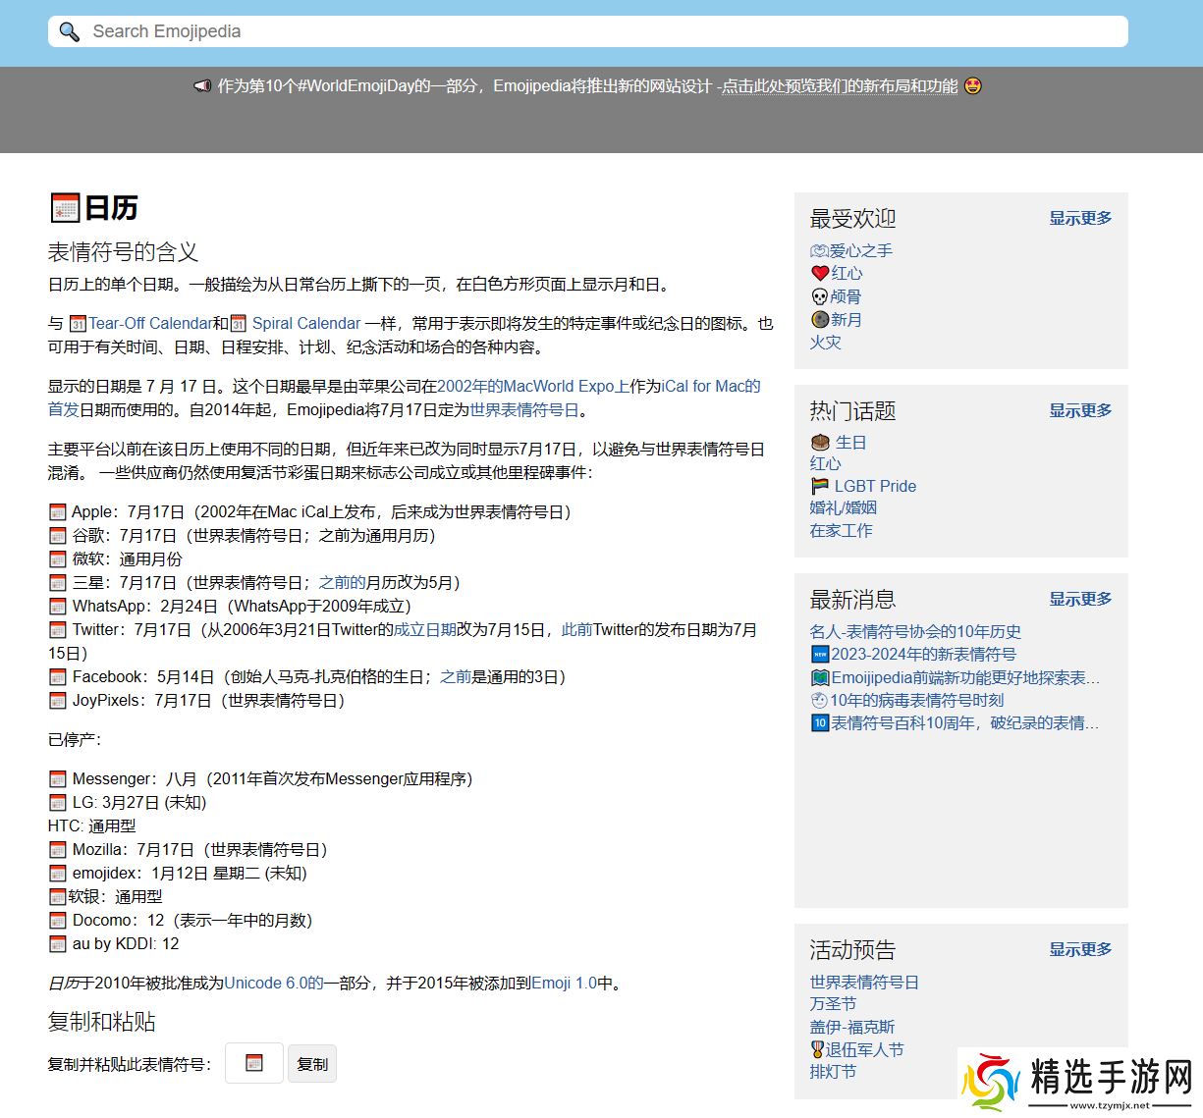Click the new moon face icon
The height and width of the screenshot is (1118, 1203).
(819, 320)
